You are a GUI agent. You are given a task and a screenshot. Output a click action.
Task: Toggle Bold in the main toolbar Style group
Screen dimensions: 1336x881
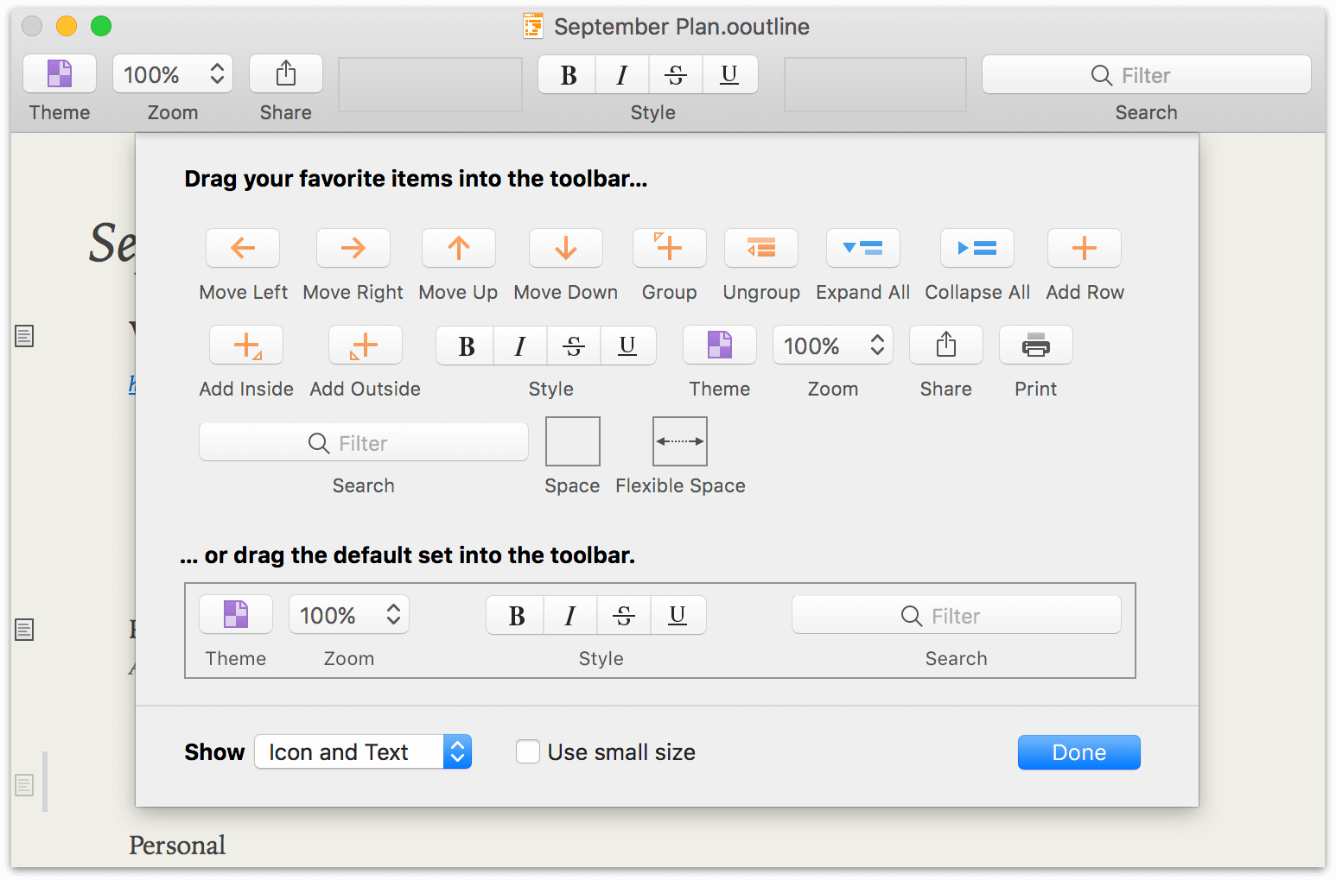568,75
